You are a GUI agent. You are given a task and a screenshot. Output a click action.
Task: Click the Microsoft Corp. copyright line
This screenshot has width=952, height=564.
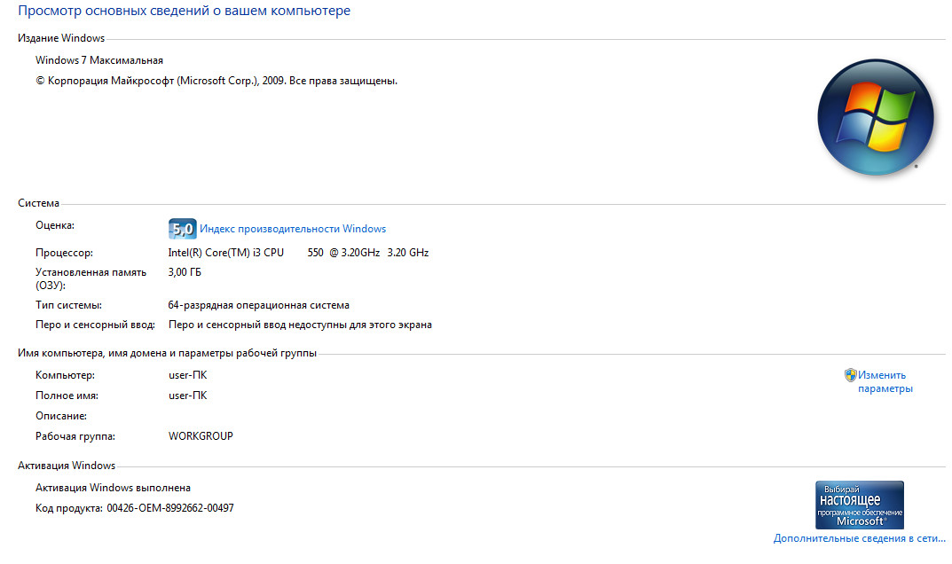click(216, 81)
